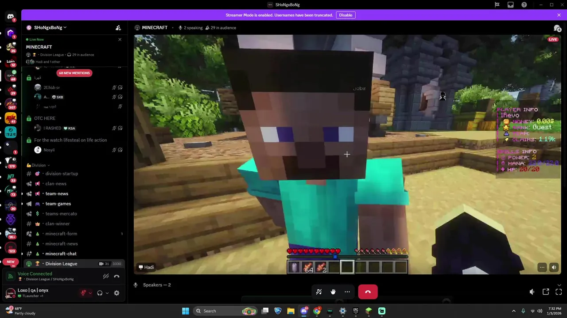Screen dimensions: 567x318
Task: Open the server icon with 307 badge
Action: point(11,104)
